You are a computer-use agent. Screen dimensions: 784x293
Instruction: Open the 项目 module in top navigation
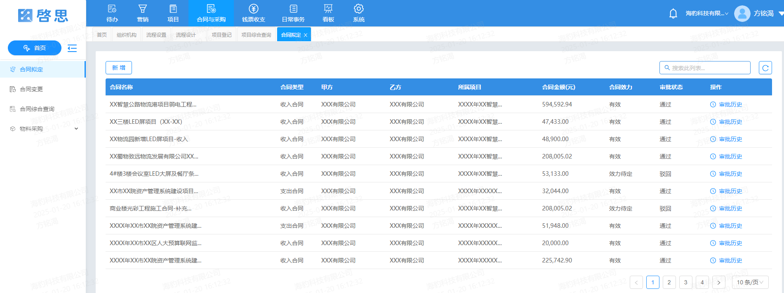point(173,13)
